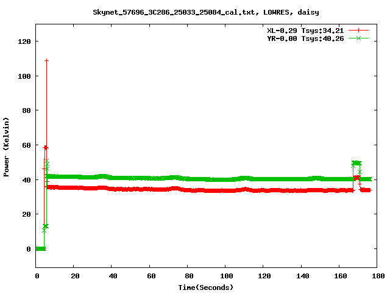Click the green raised step near 168 seconds
Screen dimensions: 390x293
356,163
